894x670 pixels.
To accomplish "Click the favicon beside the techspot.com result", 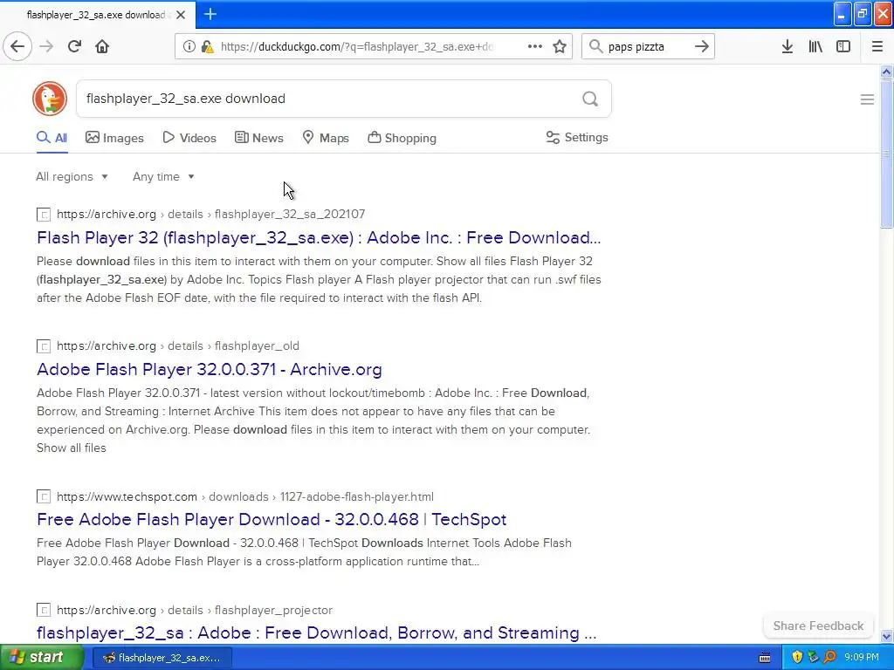I will (44, 496).
